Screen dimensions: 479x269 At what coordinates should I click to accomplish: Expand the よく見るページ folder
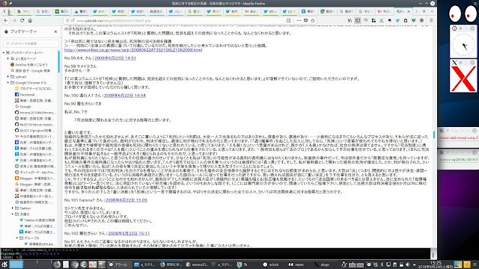pyautogui.click(x=8, y=58)
